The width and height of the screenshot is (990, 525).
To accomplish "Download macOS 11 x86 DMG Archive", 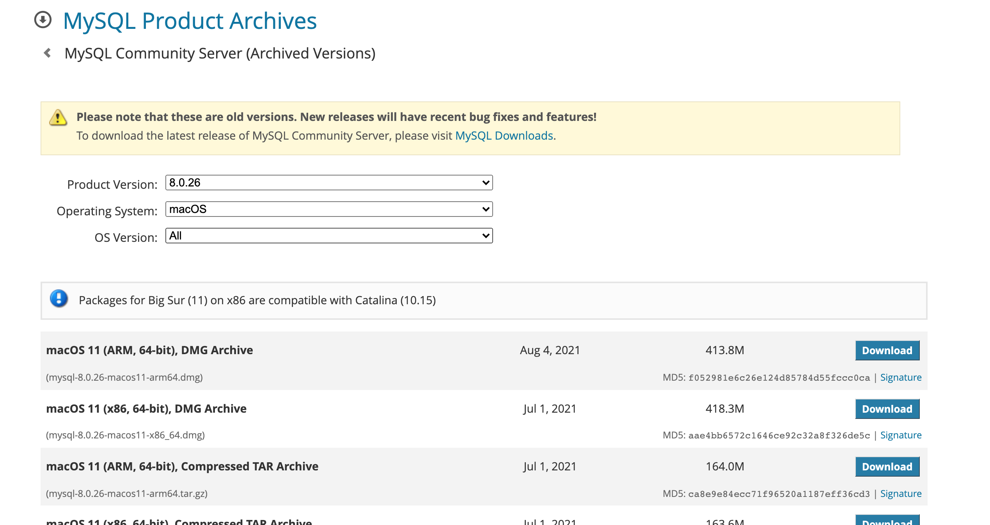I will pyautogui.click(x=887, y=409).
